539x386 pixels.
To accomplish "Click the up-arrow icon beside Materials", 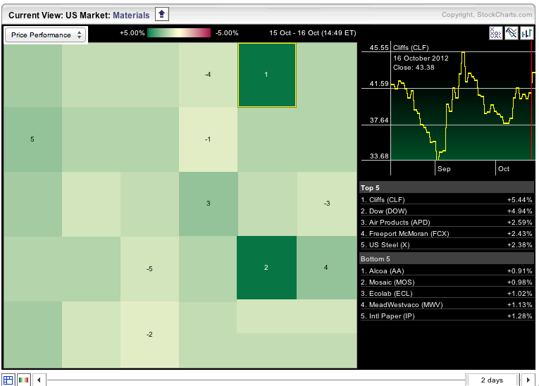I will click(x=161, y=14).
